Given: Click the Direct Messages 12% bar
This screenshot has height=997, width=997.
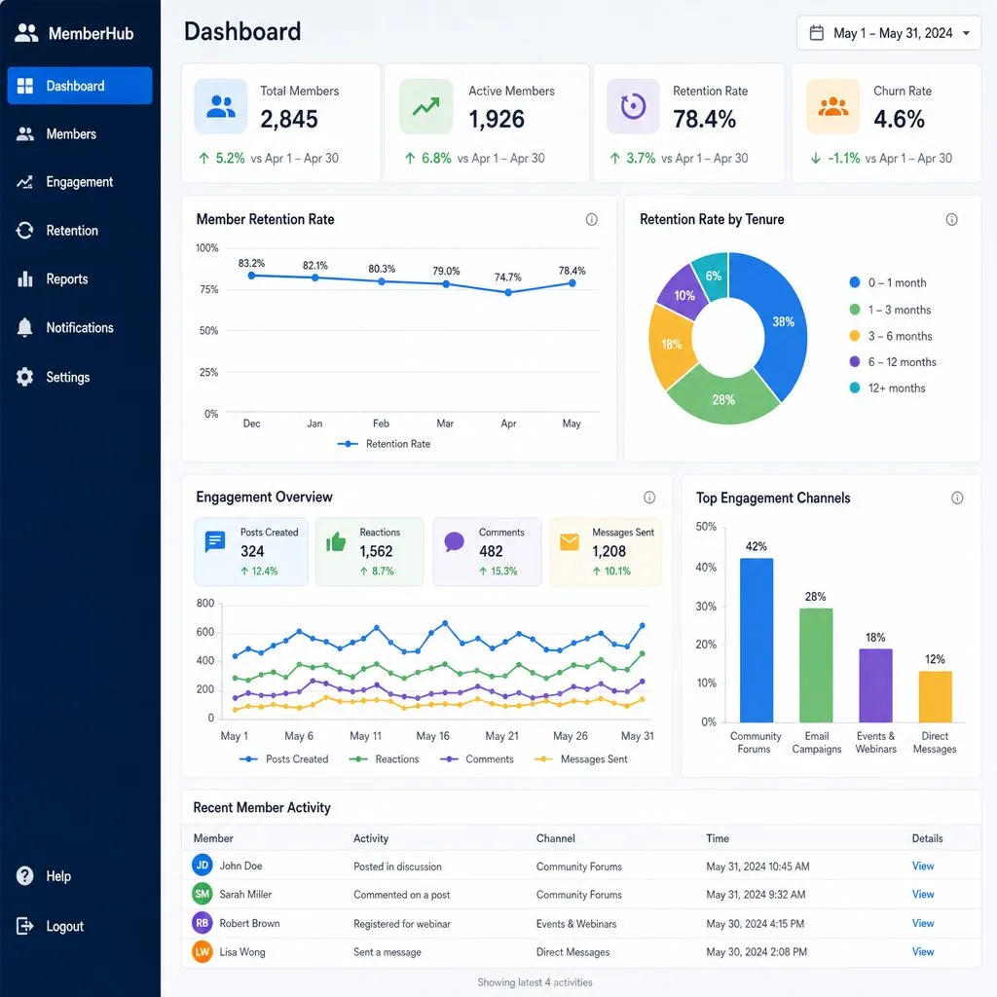Looking at the screenshot, I should pos(936,697).
